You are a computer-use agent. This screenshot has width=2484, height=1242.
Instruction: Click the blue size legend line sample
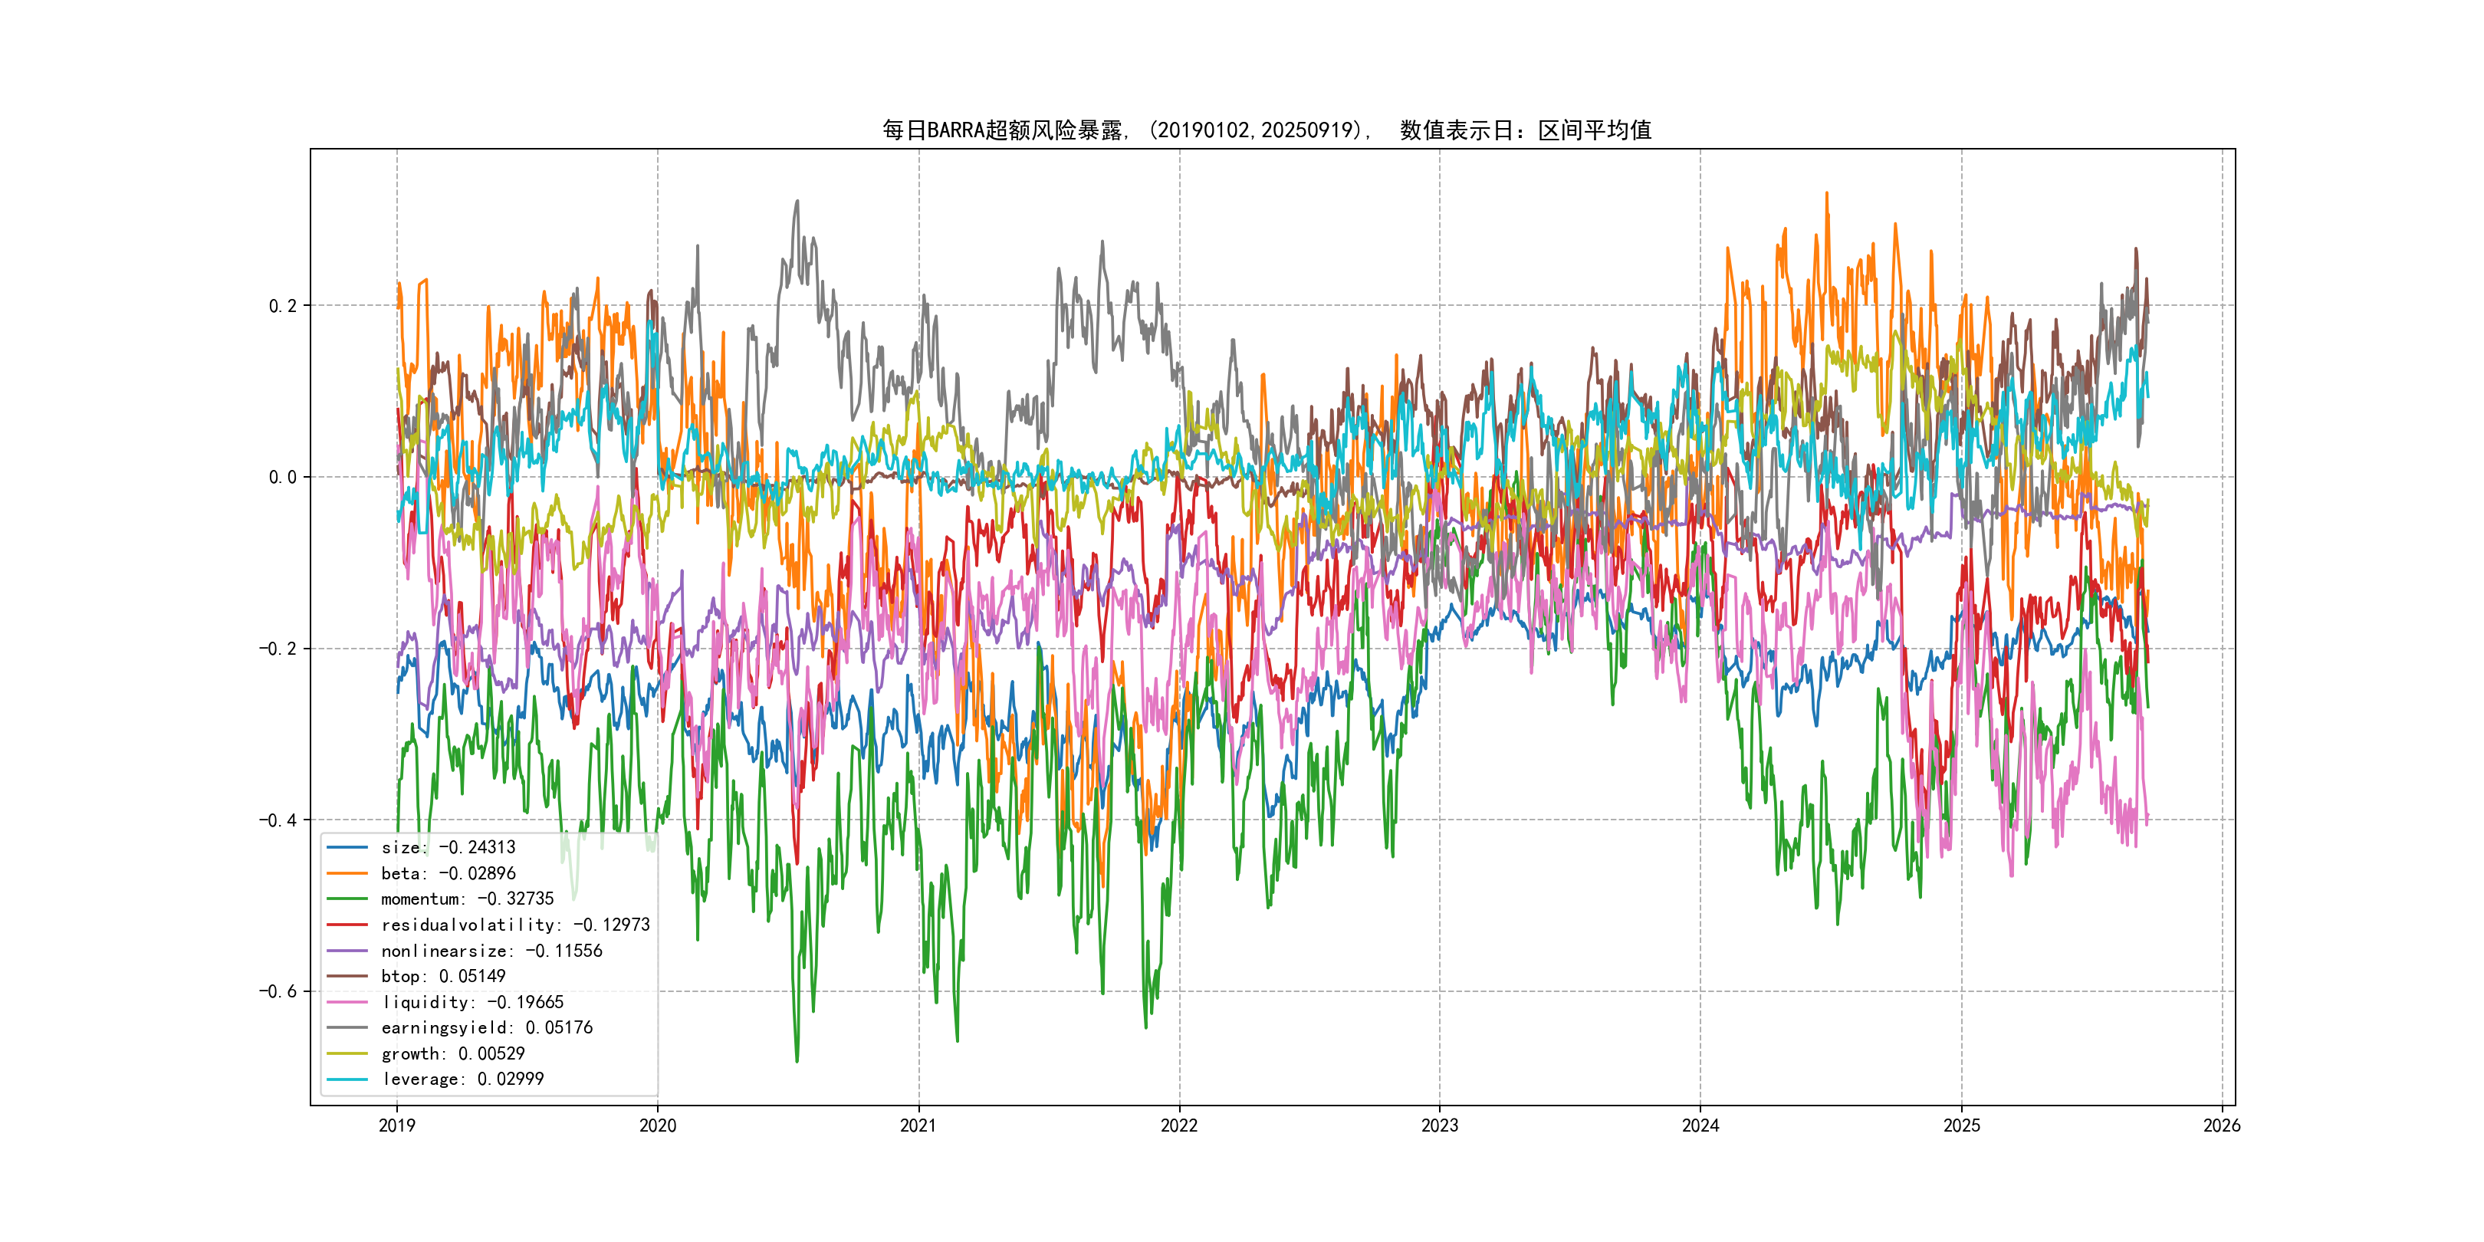pyautogui.click(x=347, y=848)
